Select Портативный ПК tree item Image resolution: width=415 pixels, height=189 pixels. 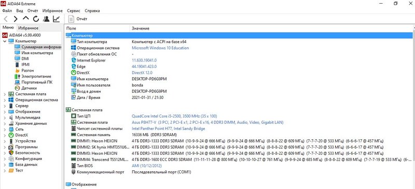click(37, 82)
